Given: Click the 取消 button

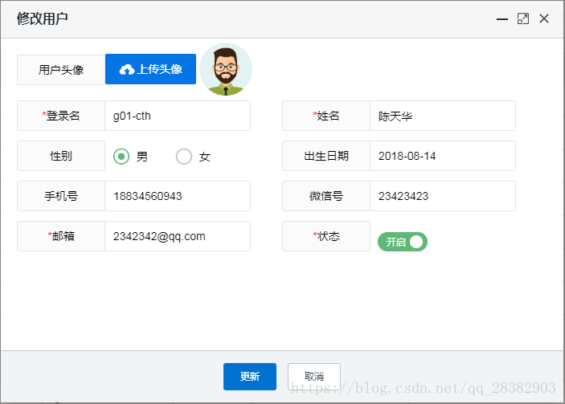Looking at the screenshot, I should pyautogui.click(x=314, y=376).
